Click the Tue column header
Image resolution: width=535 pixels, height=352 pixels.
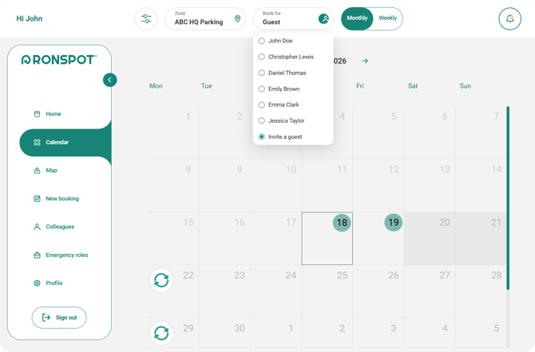(207, 86)
